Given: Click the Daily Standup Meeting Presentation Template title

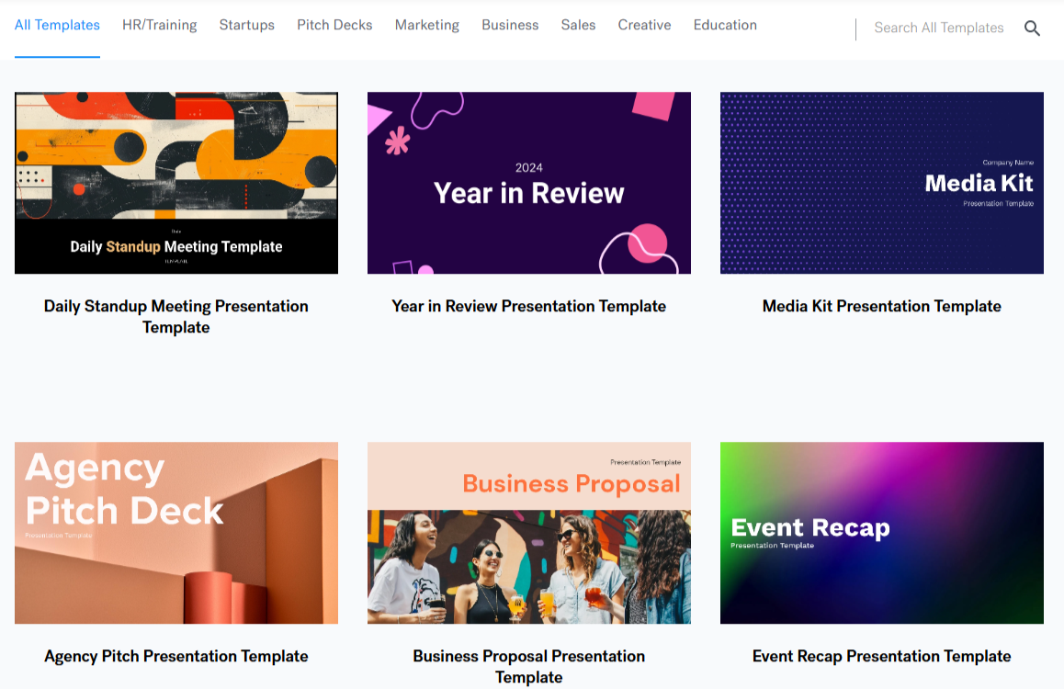Looking at the screenshot, I should coord(176,317).
